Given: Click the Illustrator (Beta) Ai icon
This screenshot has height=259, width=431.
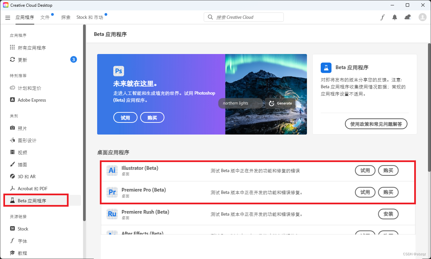Looking at the screenshot, I should (x=112, y=170).
